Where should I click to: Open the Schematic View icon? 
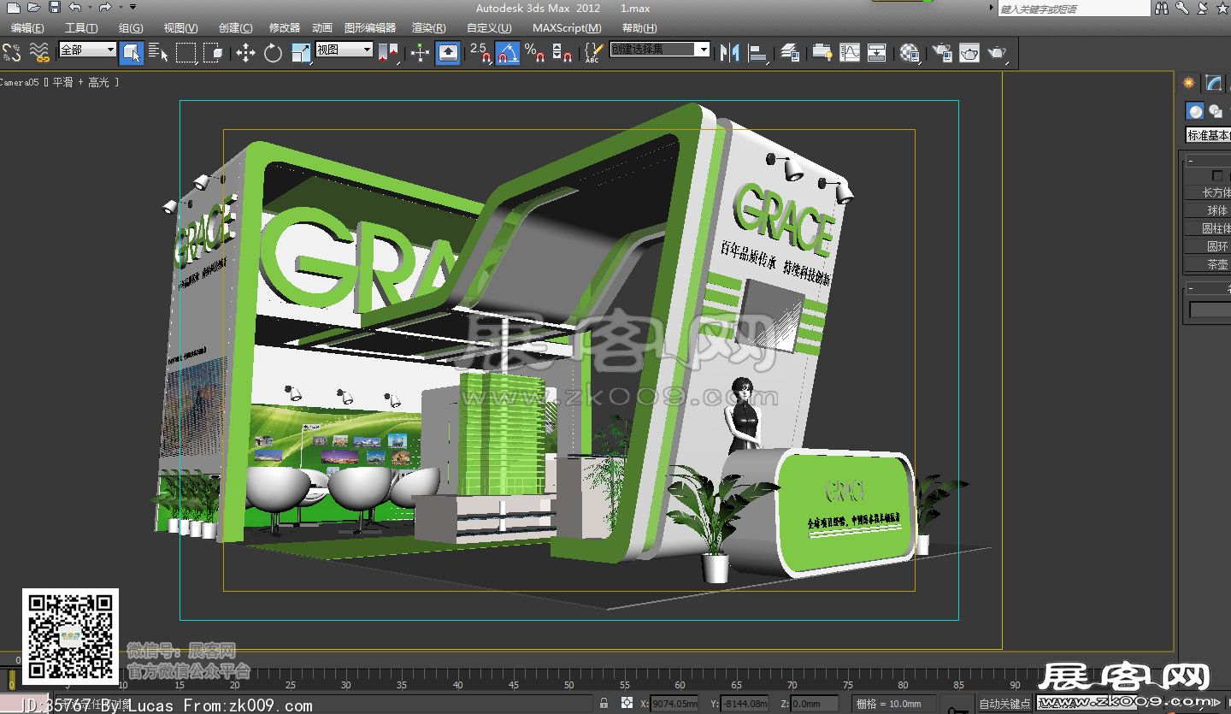pos(877,53)
